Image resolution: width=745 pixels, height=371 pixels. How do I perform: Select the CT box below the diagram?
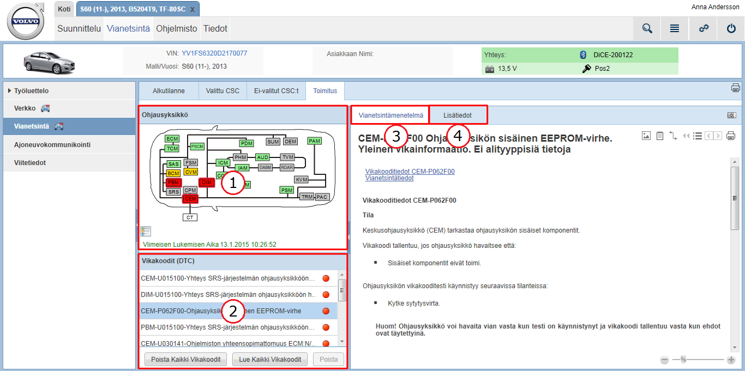pyautogui.click(x=190, y=217)
